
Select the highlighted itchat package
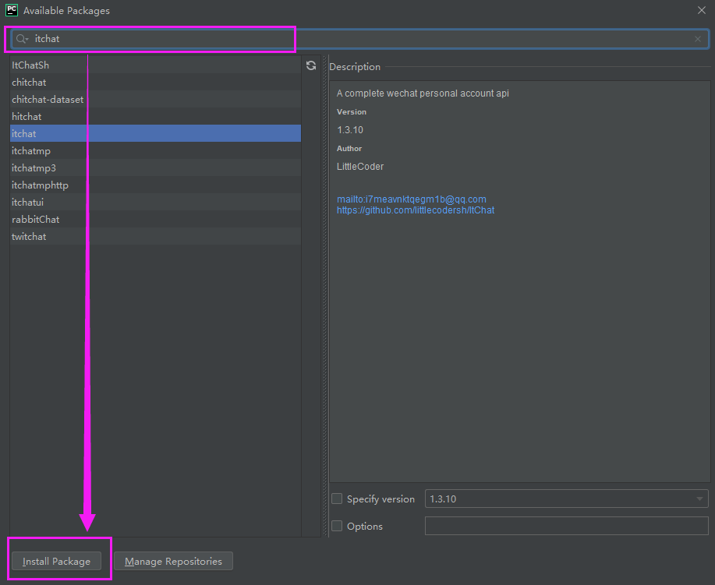[x=155, y=133]
